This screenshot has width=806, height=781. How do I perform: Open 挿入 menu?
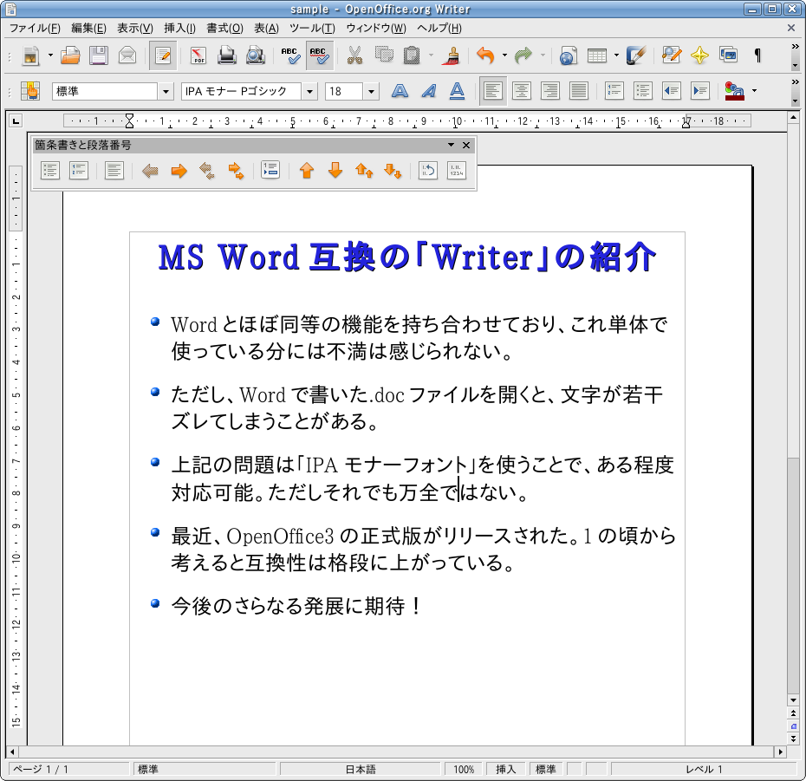tap(179, 29)
